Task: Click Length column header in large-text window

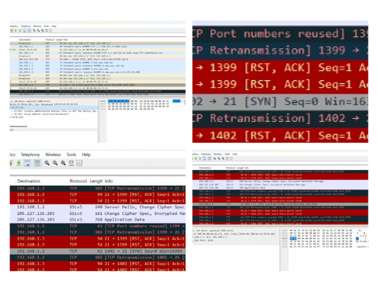Action: (x=96, y=181)
